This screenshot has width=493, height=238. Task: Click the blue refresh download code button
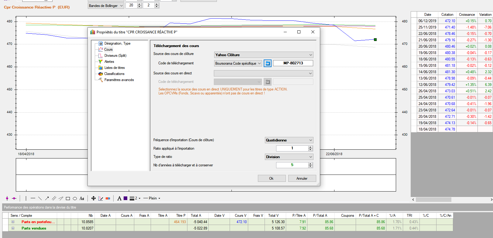pos(268,63)
